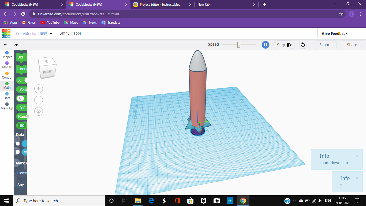Screen dimensions: 366x206
Task: Open the YouTube bookmark
Action: (50, 23)
